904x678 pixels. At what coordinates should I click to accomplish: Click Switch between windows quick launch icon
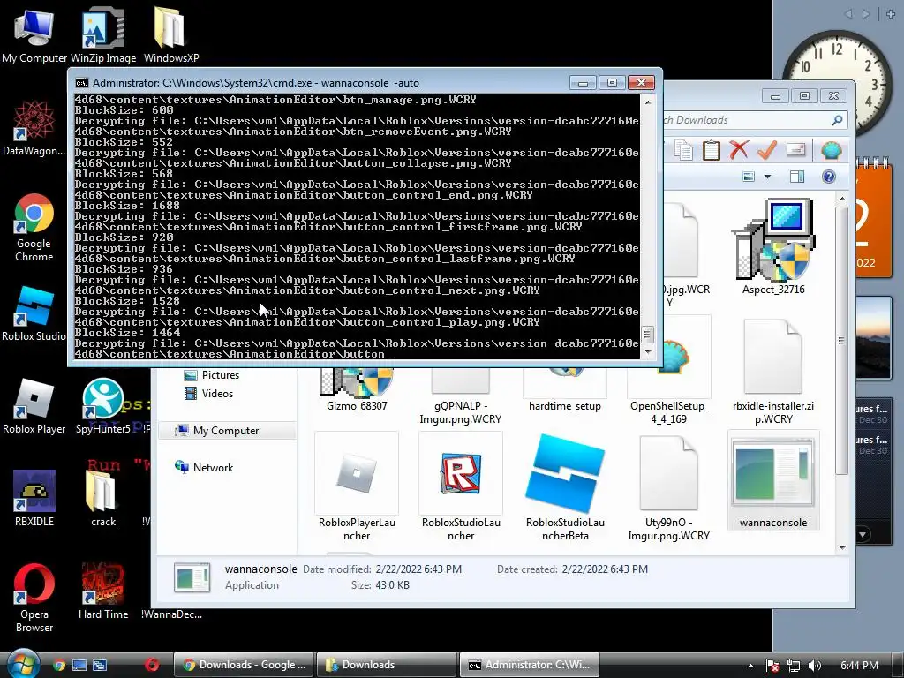point(100,665)
